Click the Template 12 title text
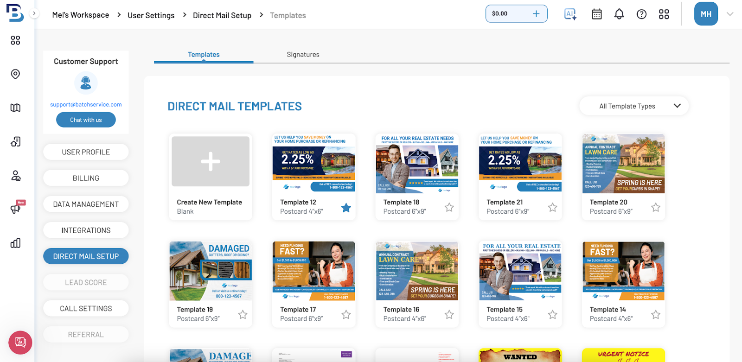 tap(298, 202)
